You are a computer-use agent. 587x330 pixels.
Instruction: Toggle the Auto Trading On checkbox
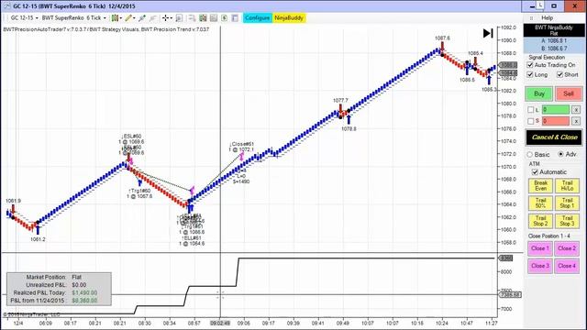(530, 65)
